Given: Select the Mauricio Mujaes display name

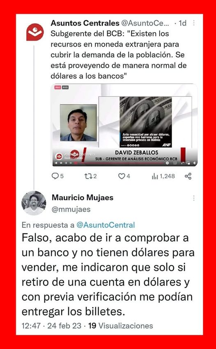Looking at the screenshot, I should click(x=83, y=197).
